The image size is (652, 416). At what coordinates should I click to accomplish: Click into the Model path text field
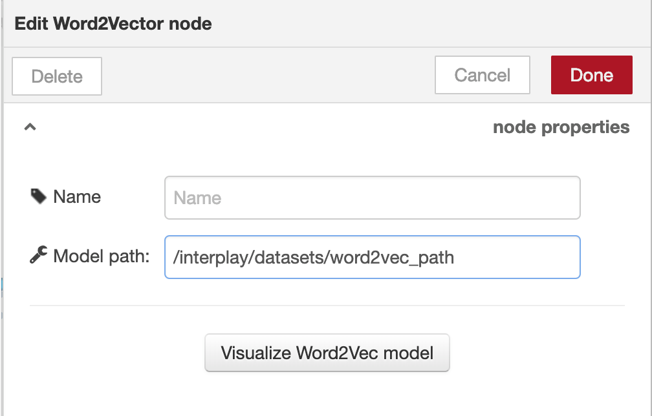[x=372, y=257]
